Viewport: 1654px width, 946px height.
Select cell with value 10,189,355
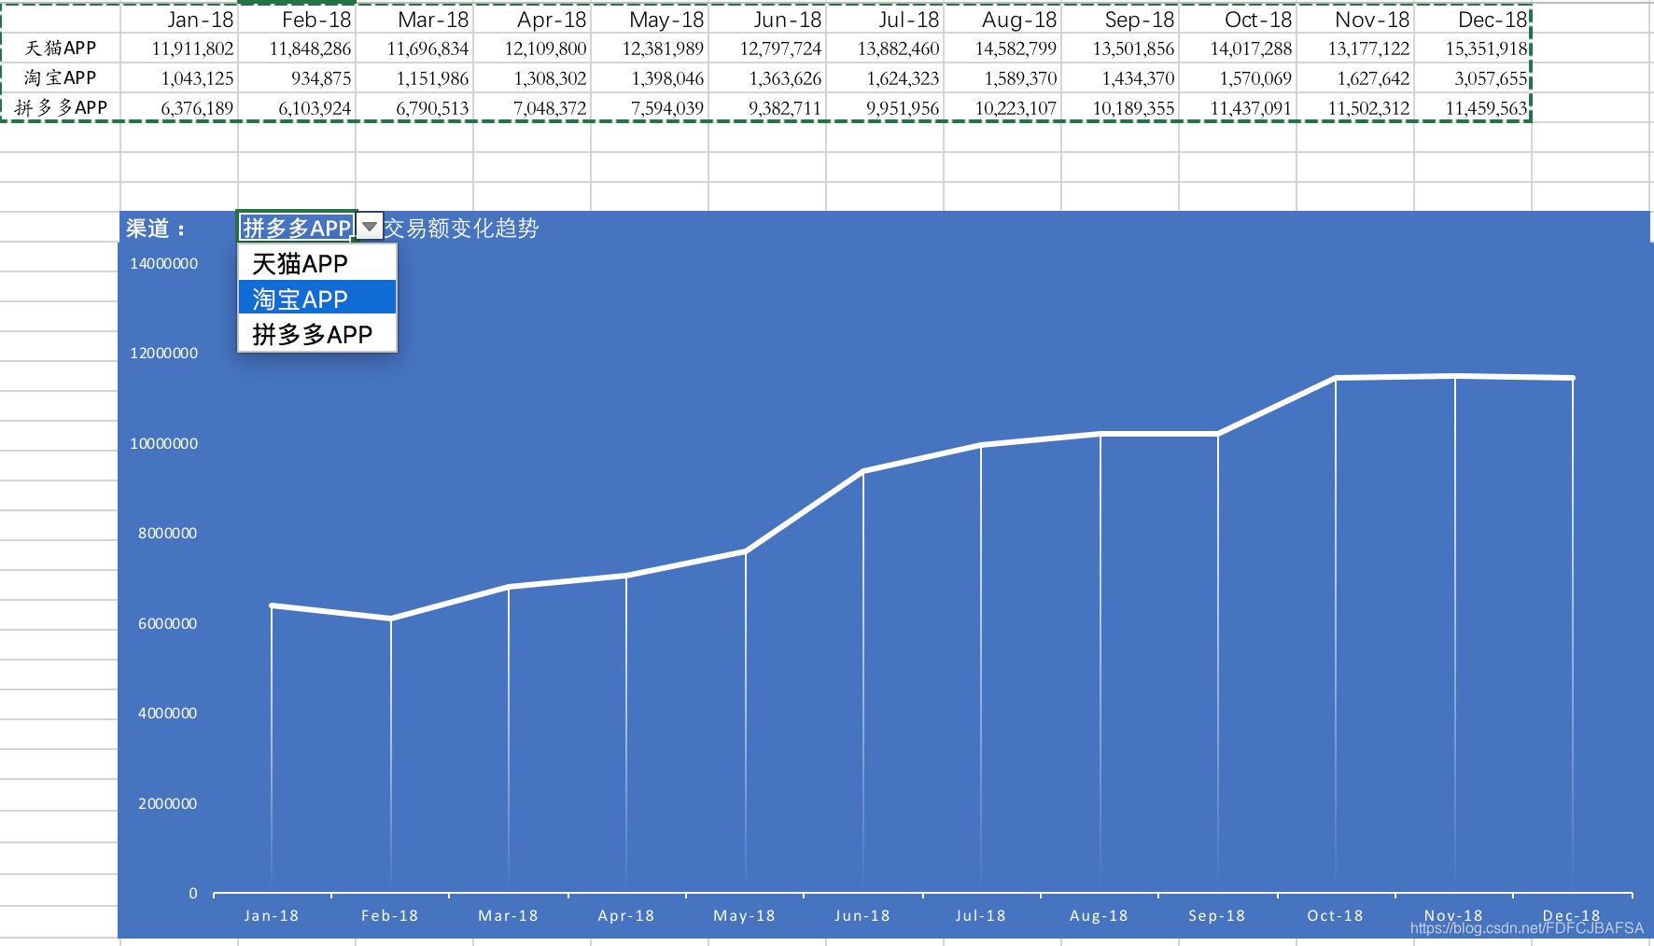(1120, 107)
